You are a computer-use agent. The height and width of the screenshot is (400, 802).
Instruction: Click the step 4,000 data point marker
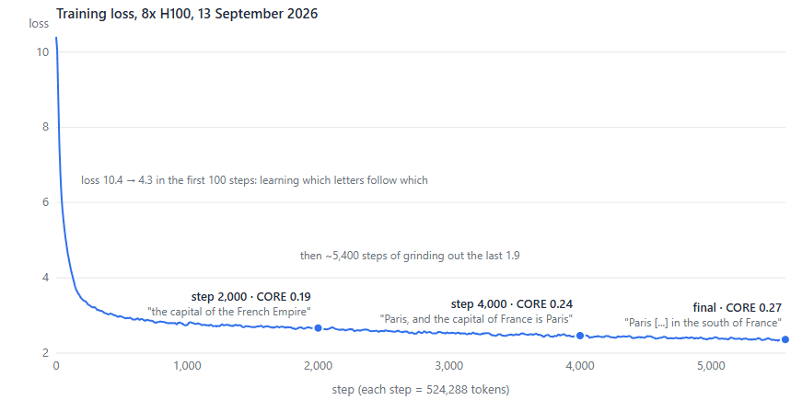pos(580,336)
